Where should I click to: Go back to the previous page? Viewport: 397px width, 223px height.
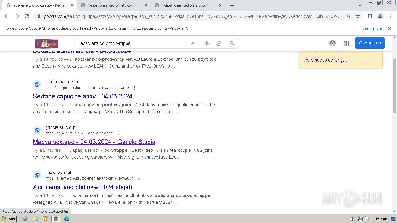pyautogui.click(x=7, y=16)
